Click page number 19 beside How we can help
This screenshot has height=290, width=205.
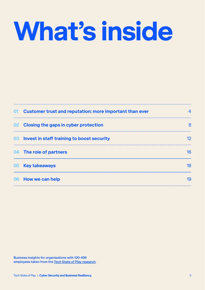coord(189,179)
